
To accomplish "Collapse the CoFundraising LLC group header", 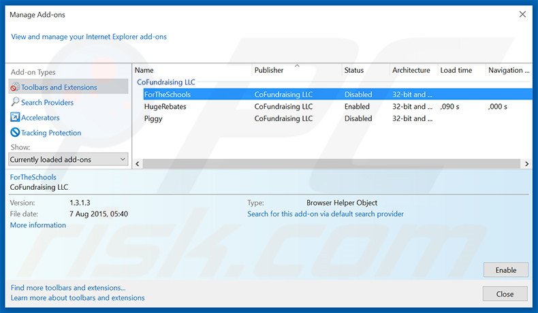I will point(166,82).
